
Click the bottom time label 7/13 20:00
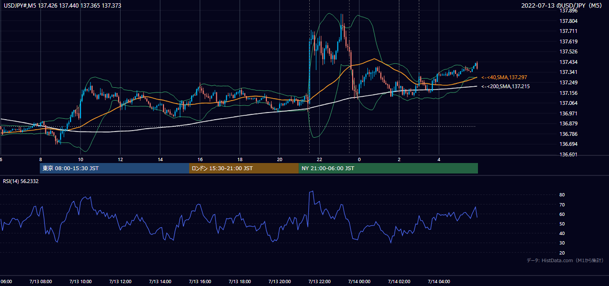pyautogui.click(x=279, y=281)
